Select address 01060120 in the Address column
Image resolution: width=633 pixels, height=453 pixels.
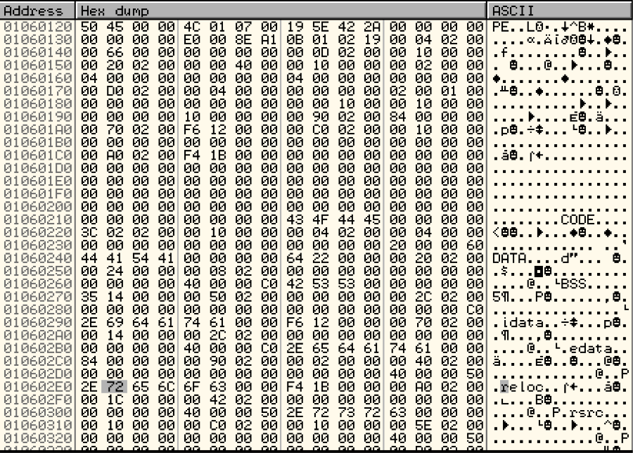tap(37, 25)
